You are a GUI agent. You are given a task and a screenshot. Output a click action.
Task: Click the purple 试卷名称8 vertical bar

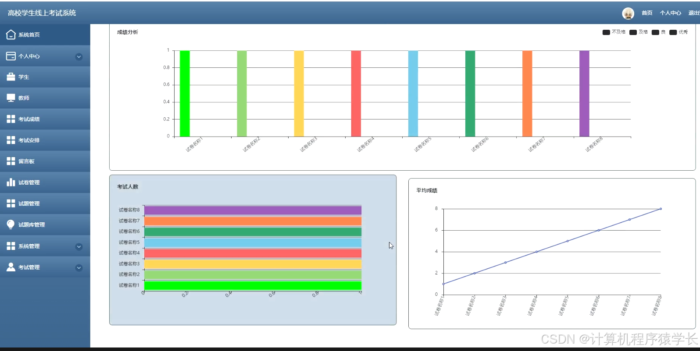click(x=584, y=94)
